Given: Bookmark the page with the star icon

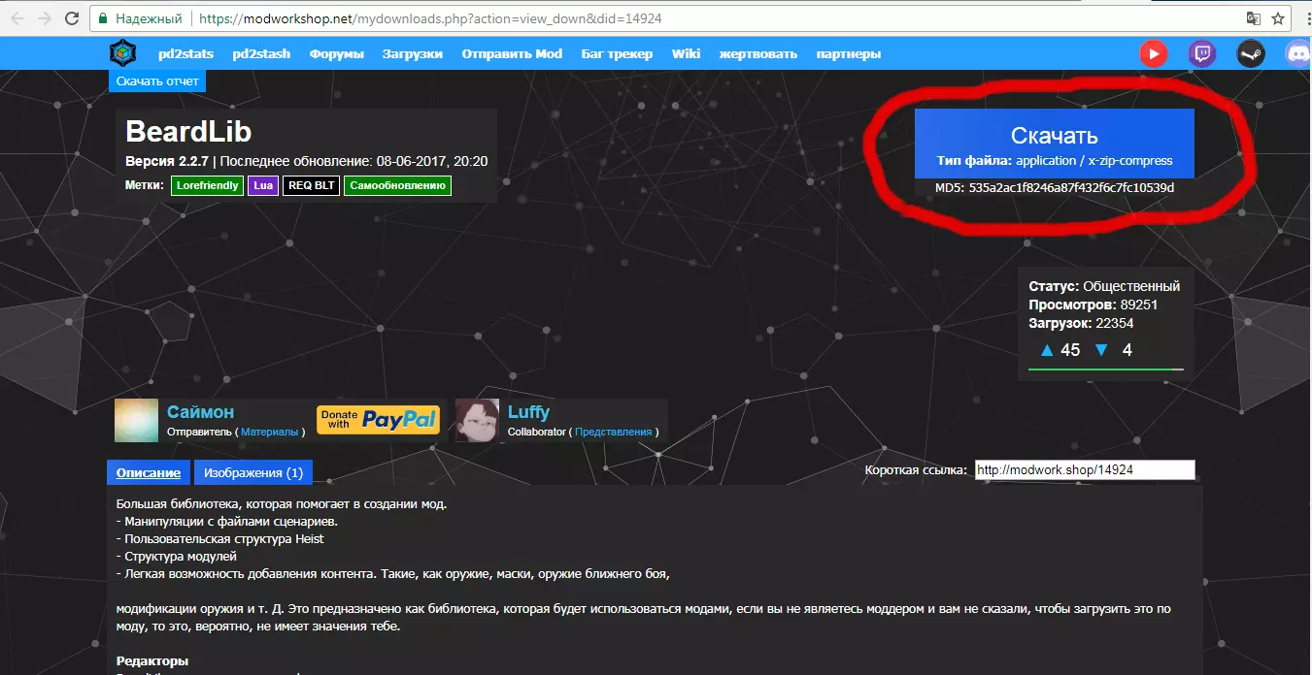Looking at the screenshot, I should [x=1279, y=18].
